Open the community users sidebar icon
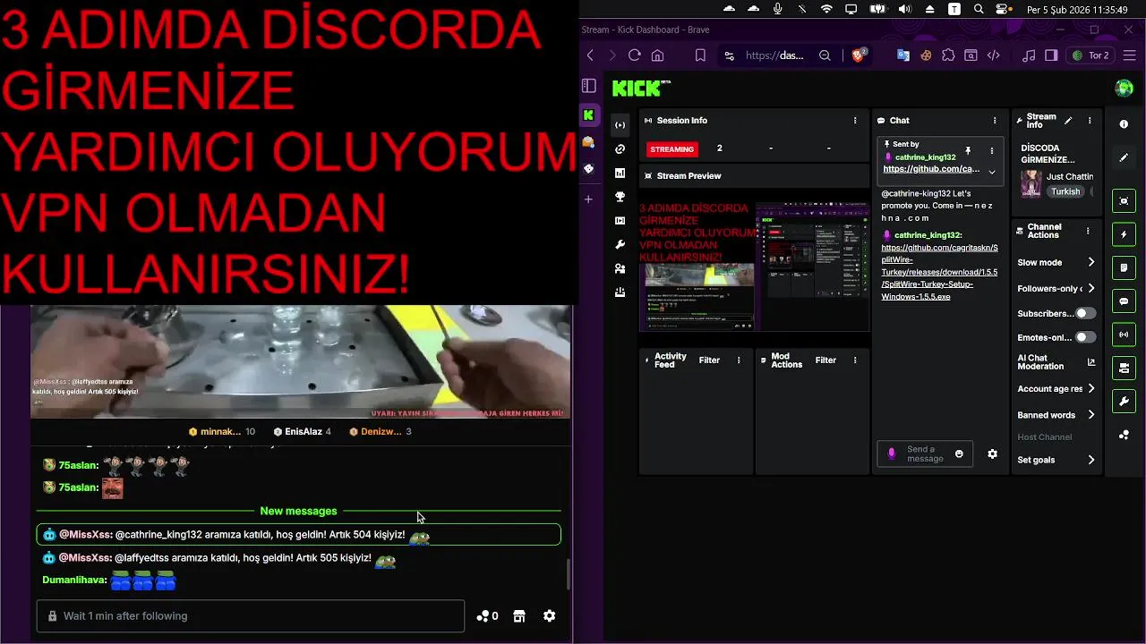This screenshot has height=644, width=1146. pos(620,268)
